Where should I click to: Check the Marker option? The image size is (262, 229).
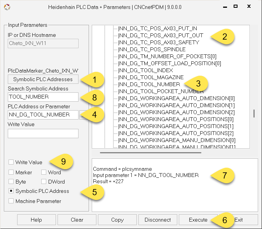(11, 172)
